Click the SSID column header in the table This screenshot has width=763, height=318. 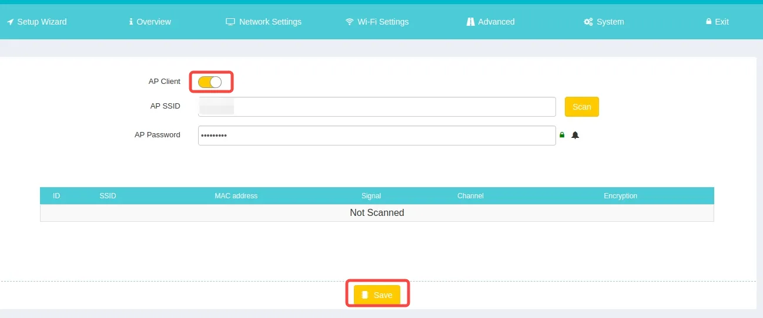tap(108, 196)
